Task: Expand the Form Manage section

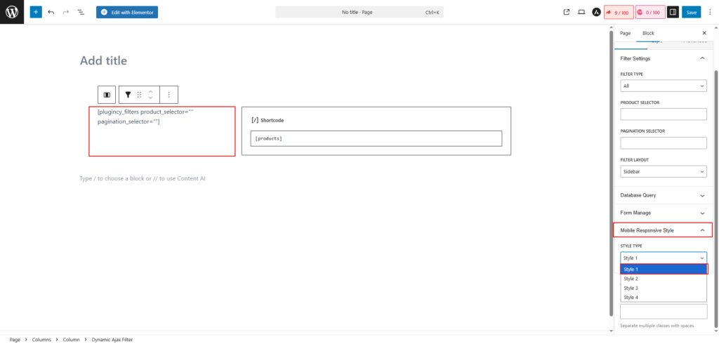Action: tap(663, 213)
